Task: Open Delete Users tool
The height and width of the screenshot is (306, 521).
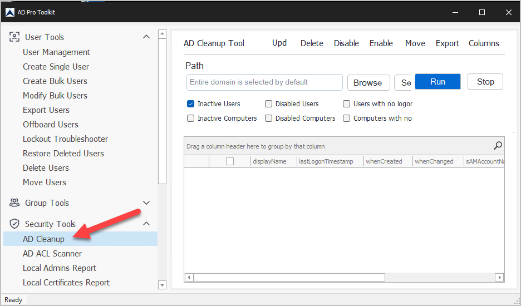Action: click(x=46, y=168)
